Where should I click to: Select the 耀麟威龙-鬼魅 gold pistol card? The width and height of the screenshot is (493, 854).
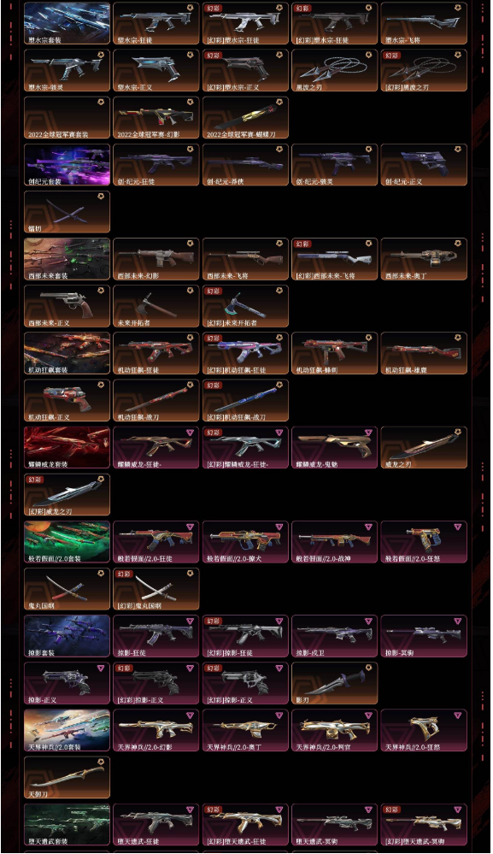click(335, 448)
